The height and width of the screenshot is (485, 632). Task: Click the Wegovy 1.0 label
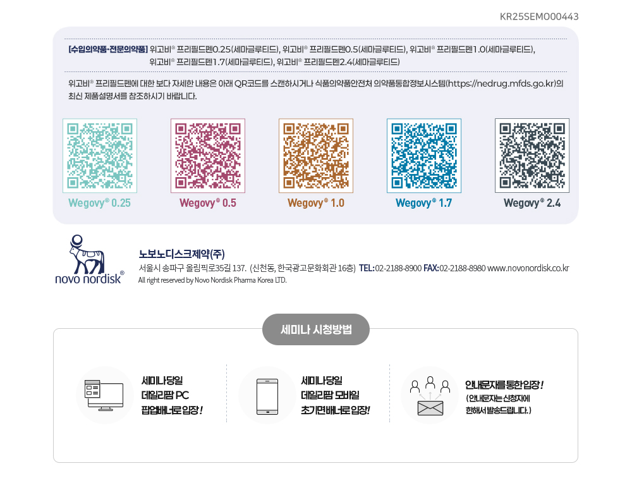316,203
